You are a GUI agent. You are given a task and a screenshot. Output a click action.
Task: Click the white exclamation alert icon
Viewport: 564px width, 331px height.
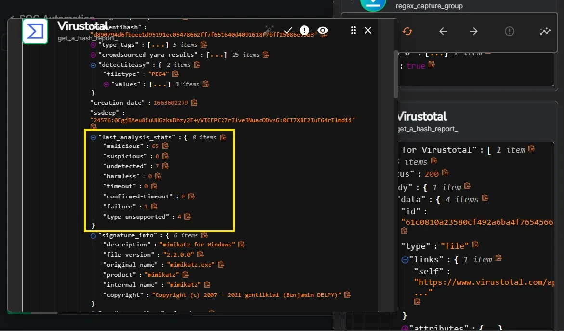click(x=304, y=30)
